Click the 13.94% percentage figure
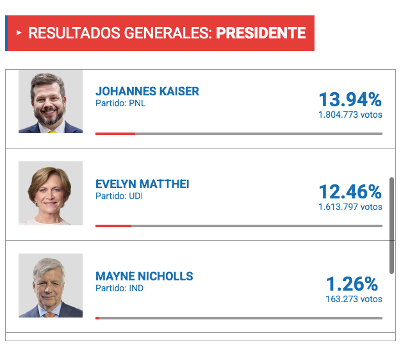 [x=350, y=99]
